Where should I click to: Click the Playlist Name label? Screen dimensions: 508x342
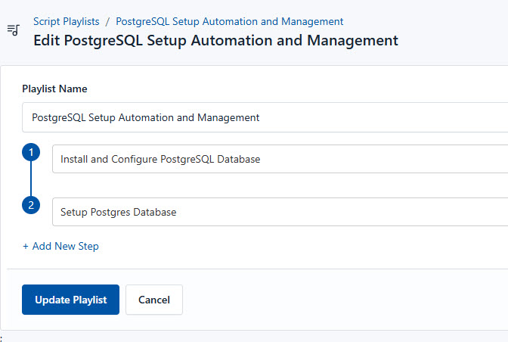tap(54, 89)
